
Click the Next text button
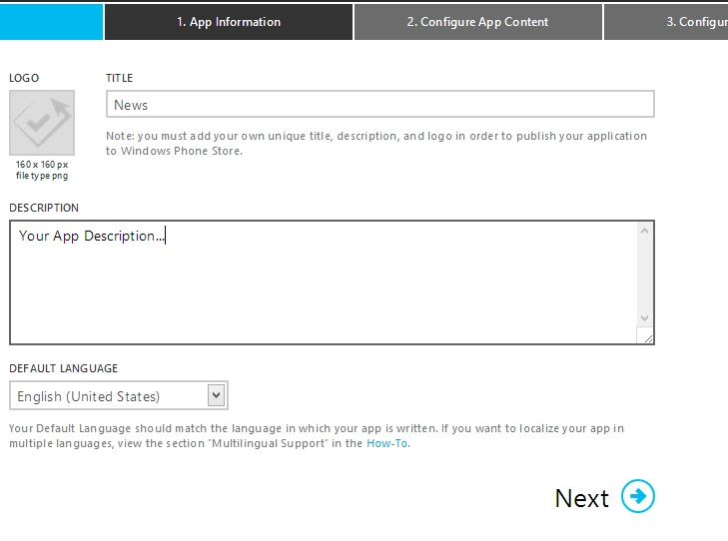(582, 498)
